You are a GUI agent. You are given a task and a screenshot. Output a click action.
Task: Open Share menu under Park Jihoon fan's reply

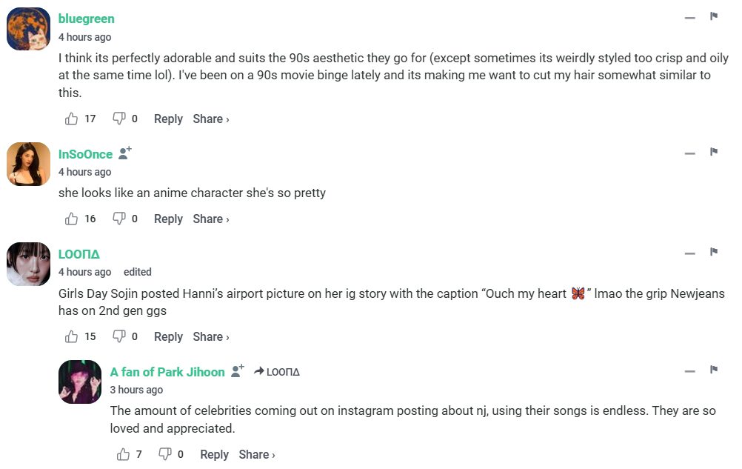(x=257, y=454)
